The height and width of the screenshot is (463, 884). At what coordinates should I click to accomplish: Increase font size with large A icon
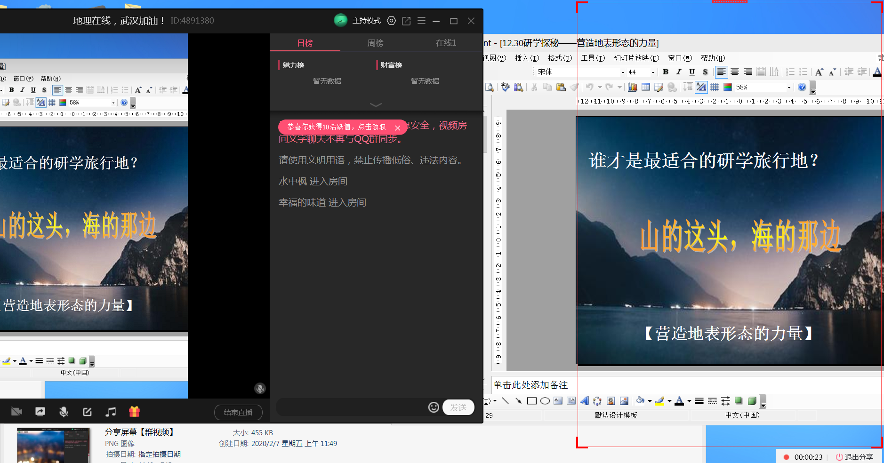[819, 72]
